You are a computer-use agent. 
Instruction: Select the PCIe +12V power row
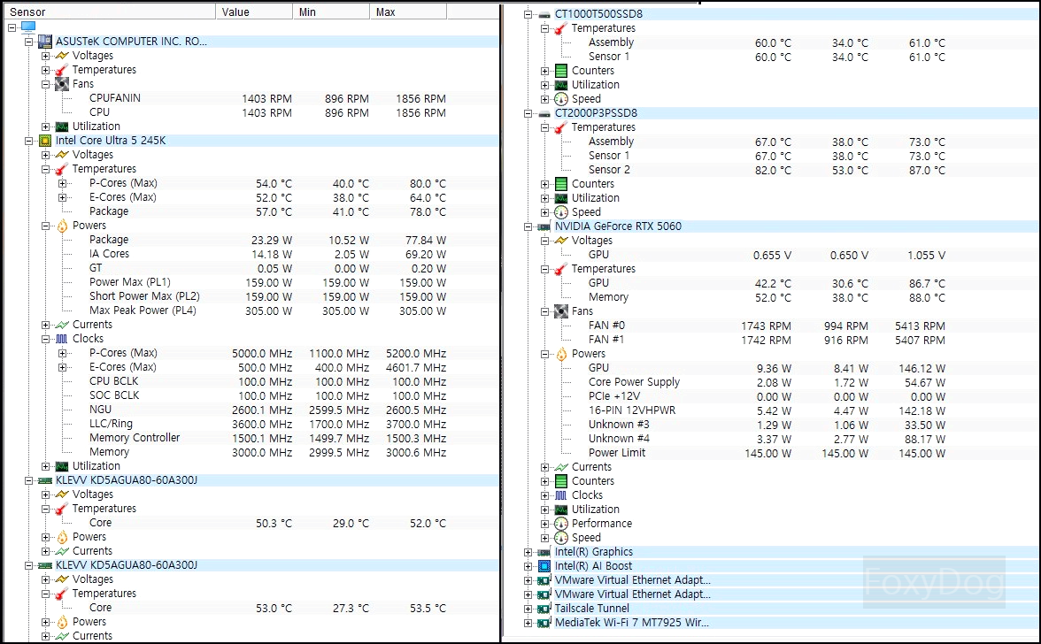(774, 396)
